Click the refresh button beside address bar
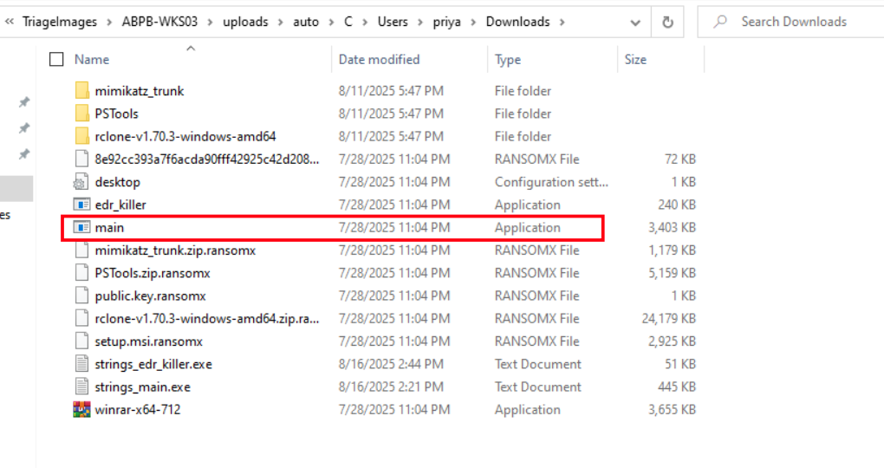The width and height of the screenshot is (884, 468). point(667,22)
